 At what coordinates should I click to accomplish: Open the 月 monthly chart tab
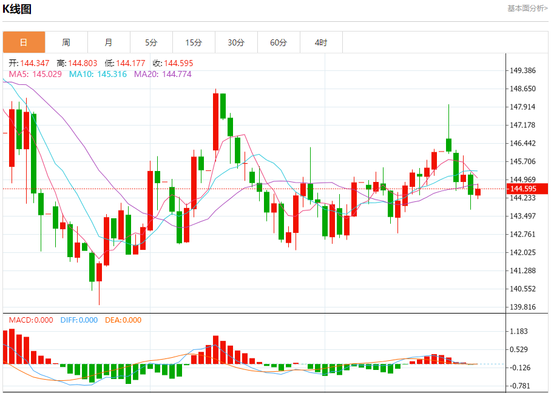coord(109,42)
